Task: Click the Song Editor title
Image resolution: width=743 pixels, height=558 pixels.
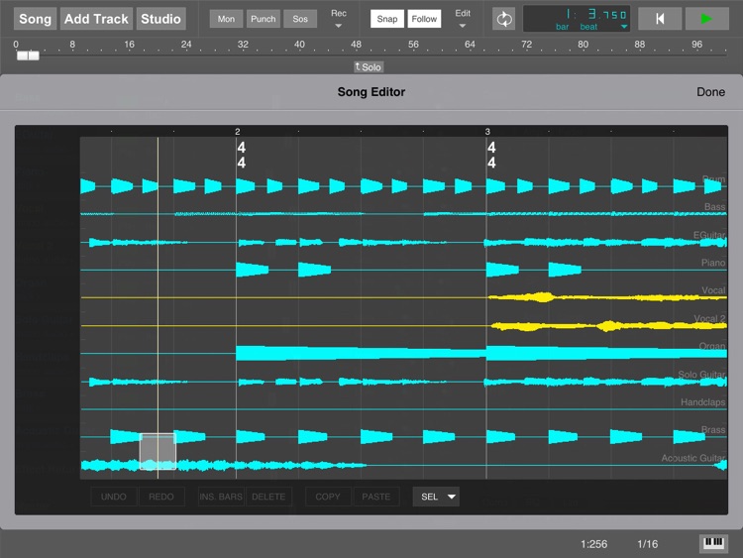Action: click(x=371, y=92)
